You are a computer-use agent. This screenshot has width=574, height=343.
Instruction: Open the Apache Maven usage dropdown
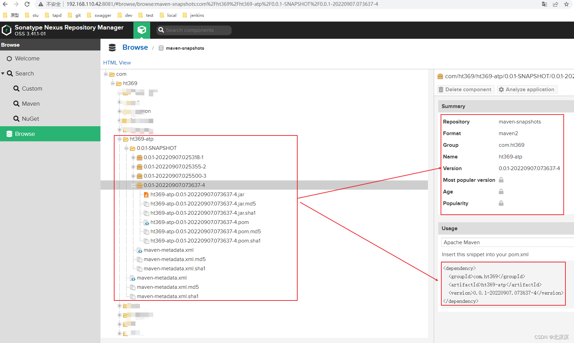click(507, 242)
